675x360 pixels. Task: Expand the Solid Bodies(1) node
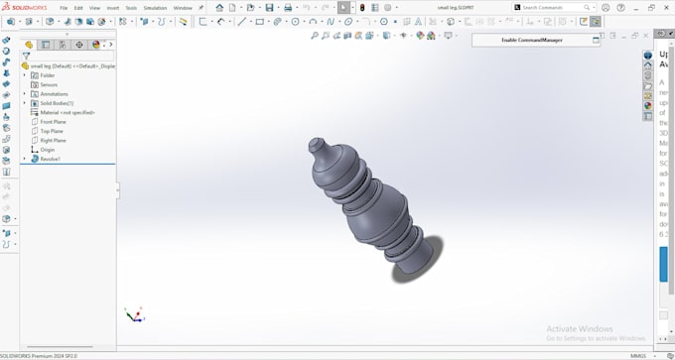click(24, 103)
